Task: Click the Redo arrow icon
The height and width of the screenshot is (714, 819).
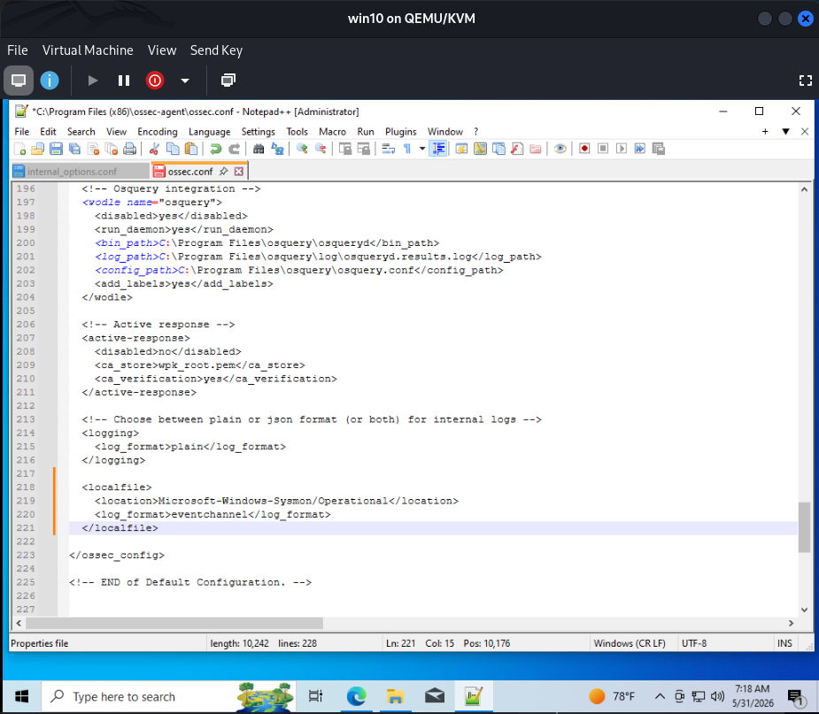Action: click(x=234, y=149)
